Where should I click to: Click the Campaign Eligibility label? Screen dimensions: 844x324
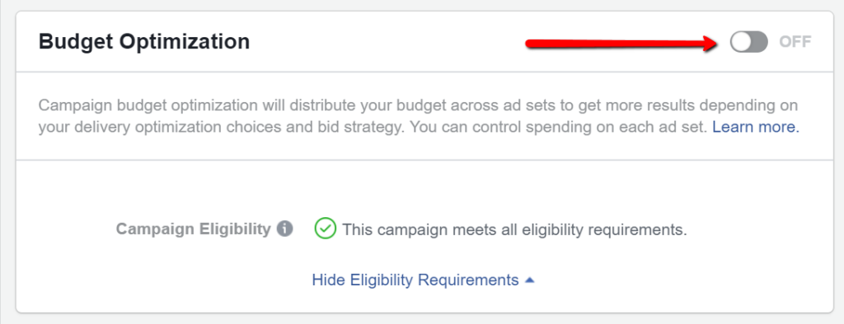[x=194, y=229]
